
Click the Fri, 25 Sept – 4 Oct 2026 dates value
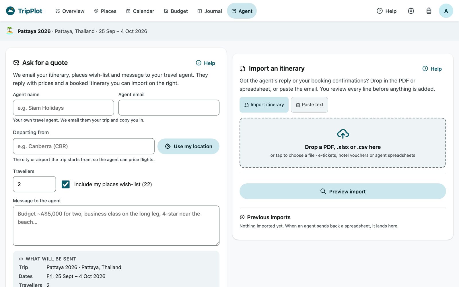76,276
